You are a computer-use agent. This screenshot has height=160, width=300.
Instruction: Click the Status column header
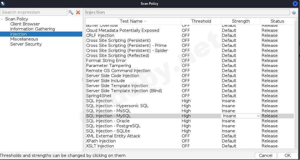(x=277, y=21)
